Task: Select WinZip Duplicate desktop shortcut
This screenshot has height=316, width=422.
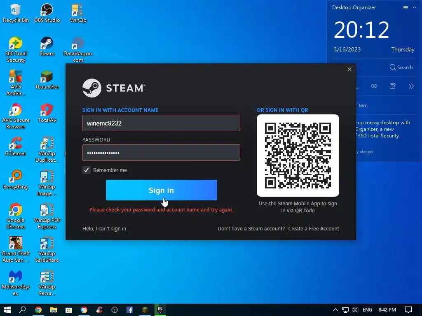Action: (x=47, y=150)
